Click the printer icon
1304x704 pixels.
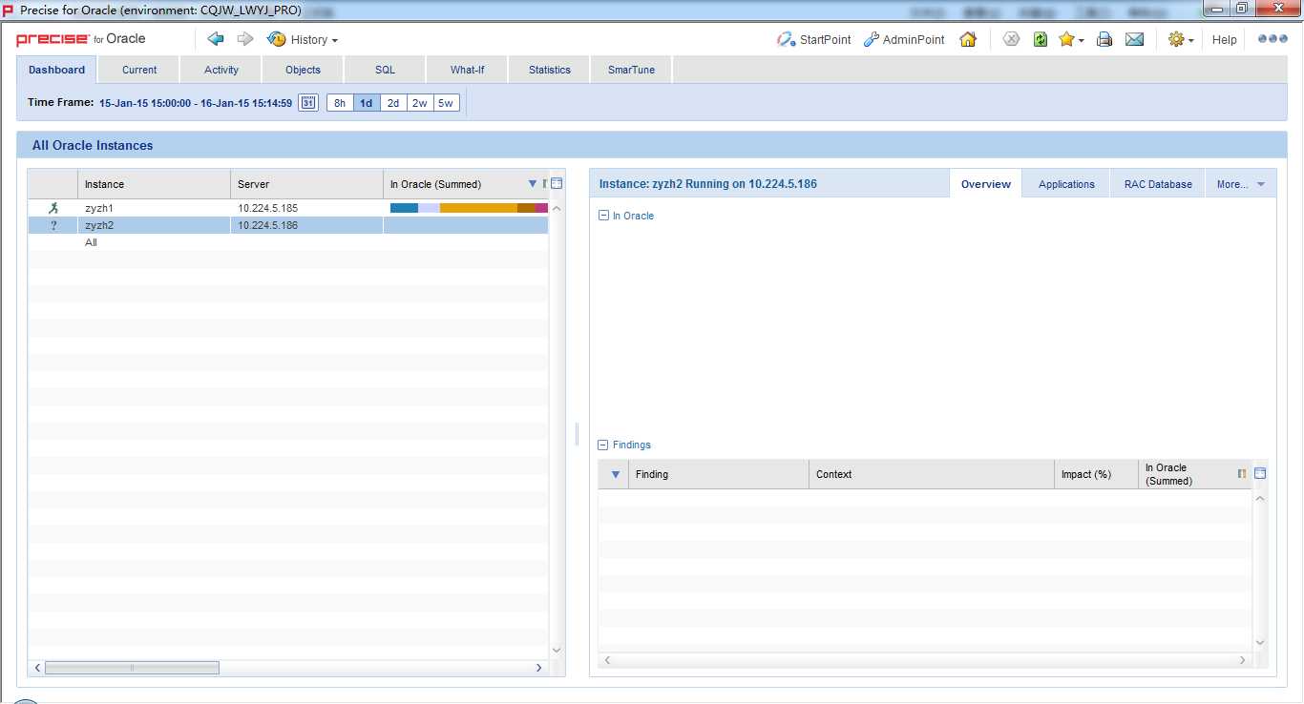pos(1104,39)
